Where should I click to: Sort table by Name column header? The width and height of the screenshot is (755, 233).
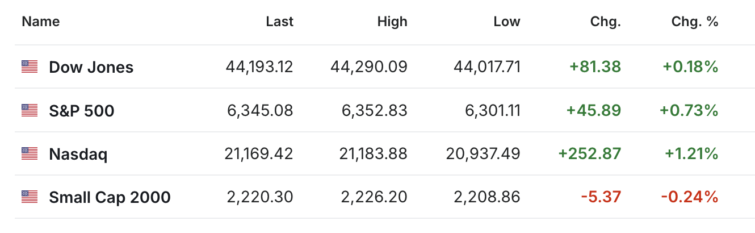41,22
